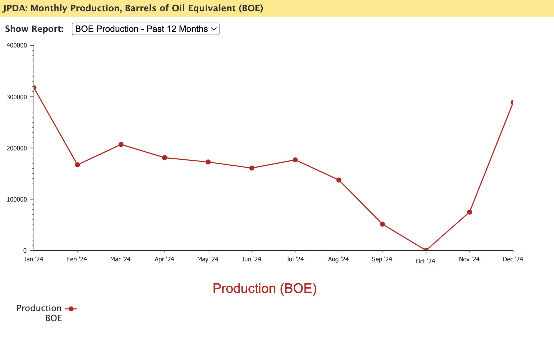Click the Jan '24 data point

[34, 88]
